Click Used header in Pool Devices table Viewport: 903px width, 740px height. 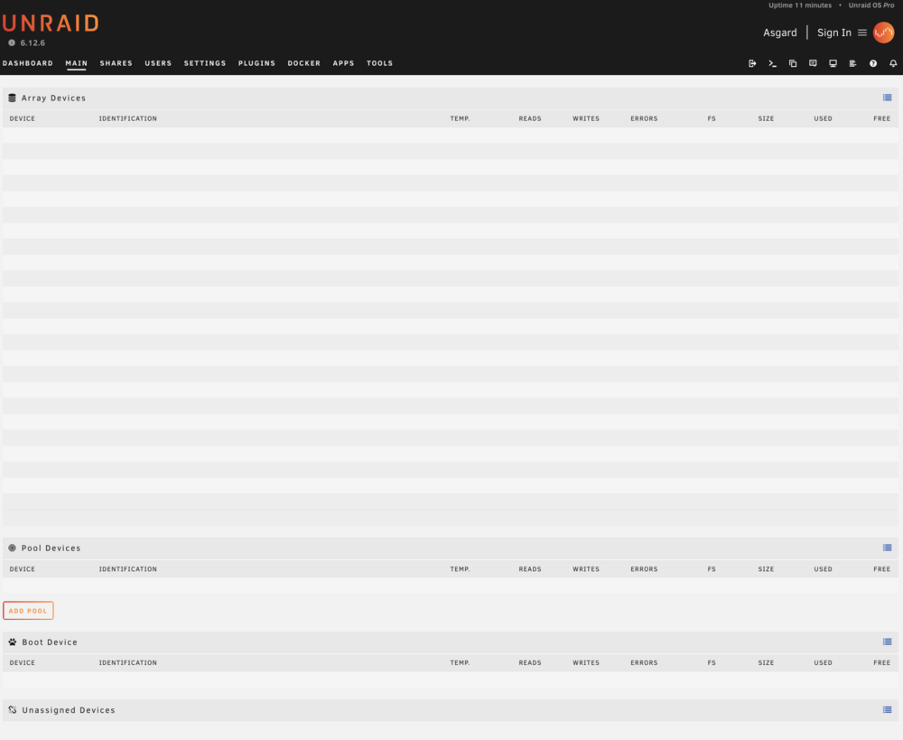click(823, 569)
